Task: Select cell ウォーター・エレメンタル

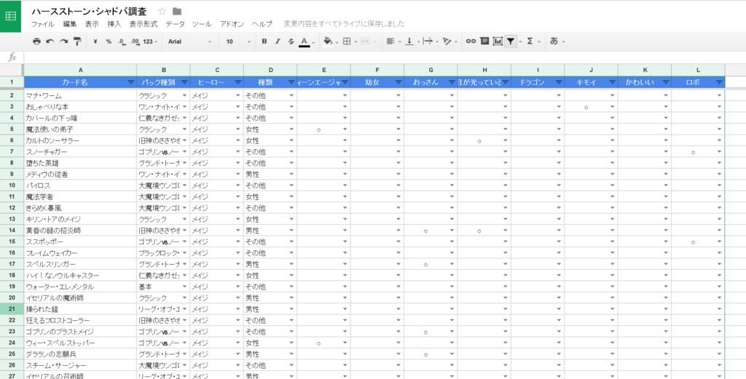Action: click(80, 287)
